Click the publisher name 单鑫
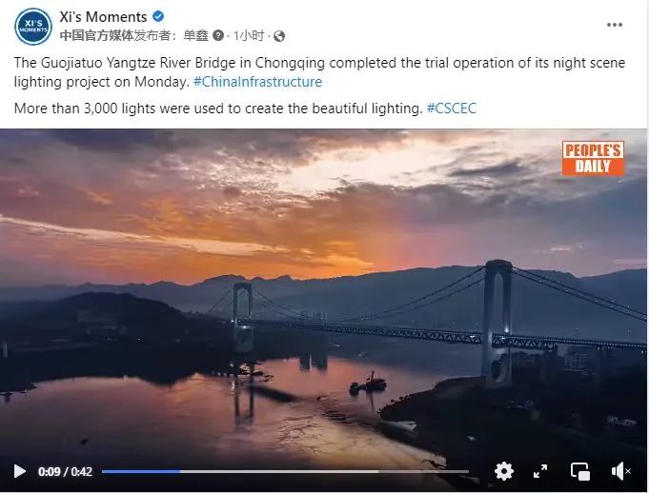Image resolution: width=649 pixels, height=493 pixels. point(196,36)
